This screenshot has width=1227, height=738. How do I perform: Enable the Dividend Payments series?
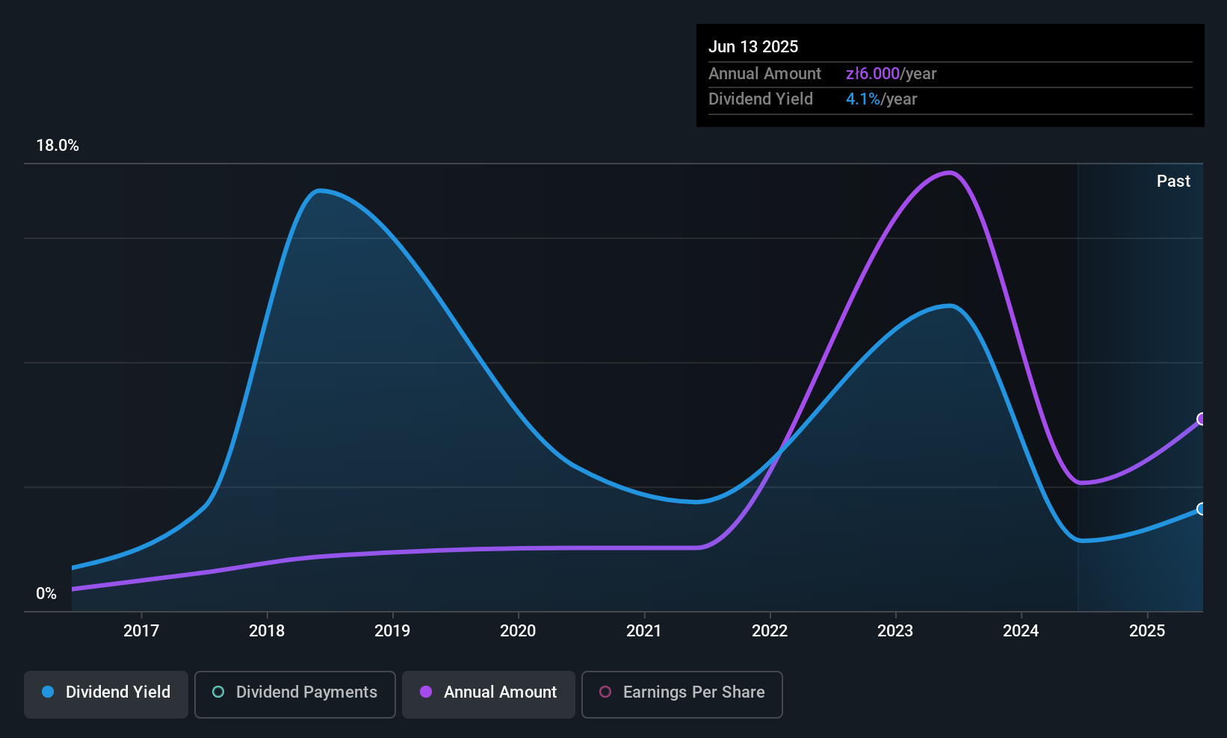pyautogui.click(x=295, y=695)
